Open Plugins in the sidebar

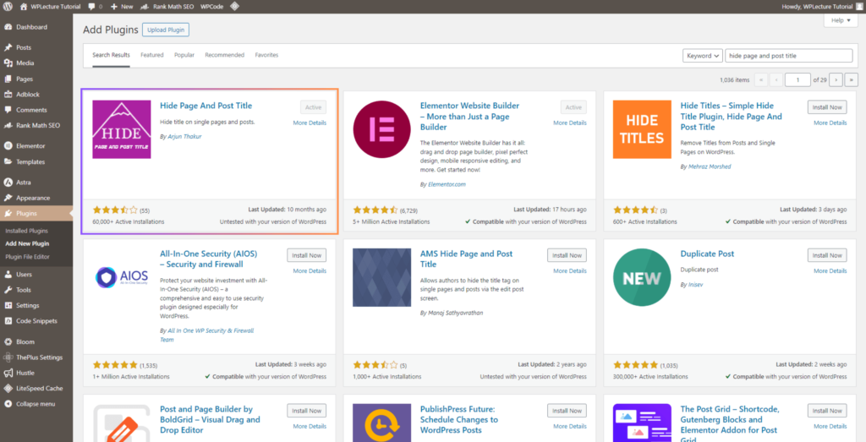coord(36,213)
